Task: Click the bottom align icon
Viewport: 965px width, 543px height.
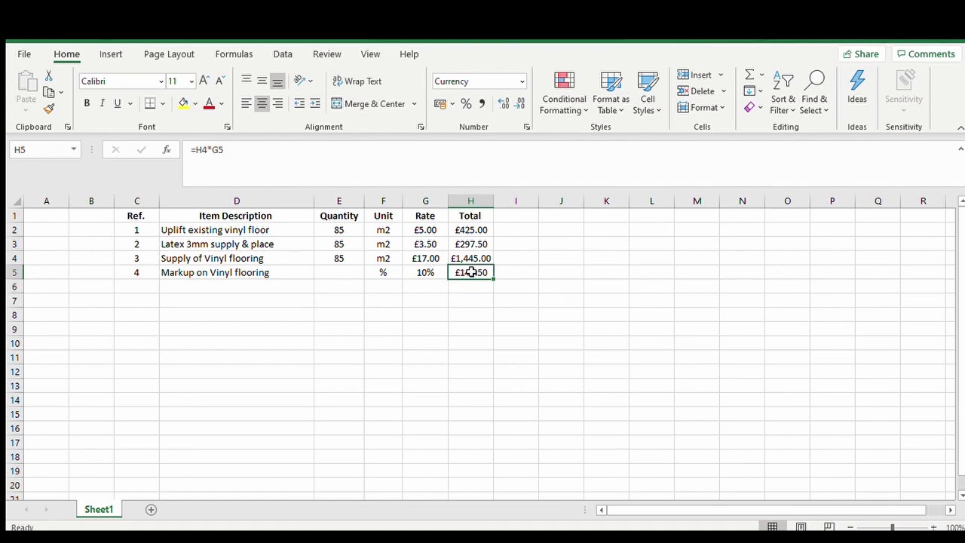Action: pos(277,81)
